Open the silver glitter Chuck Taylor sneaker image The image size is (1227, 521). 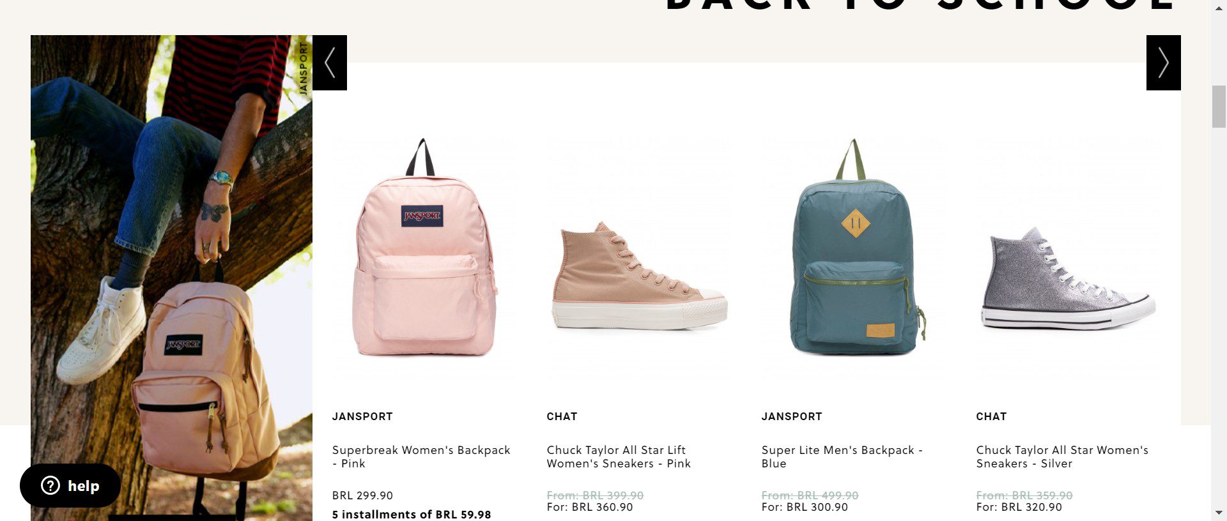[1068, 278]
